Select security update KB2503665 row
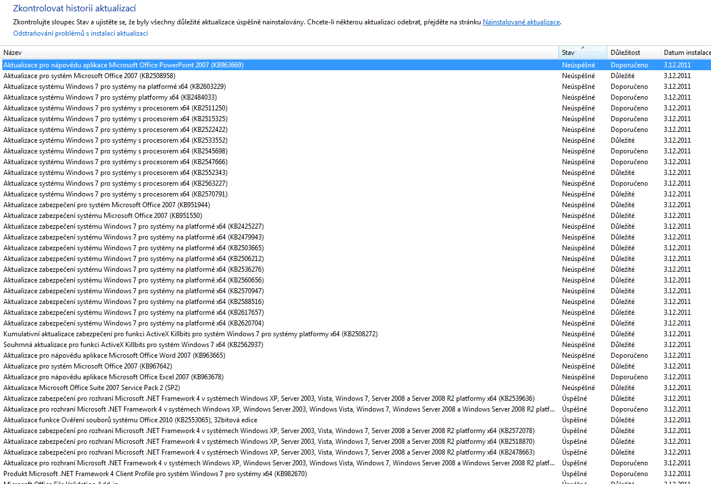 point(355,248)
